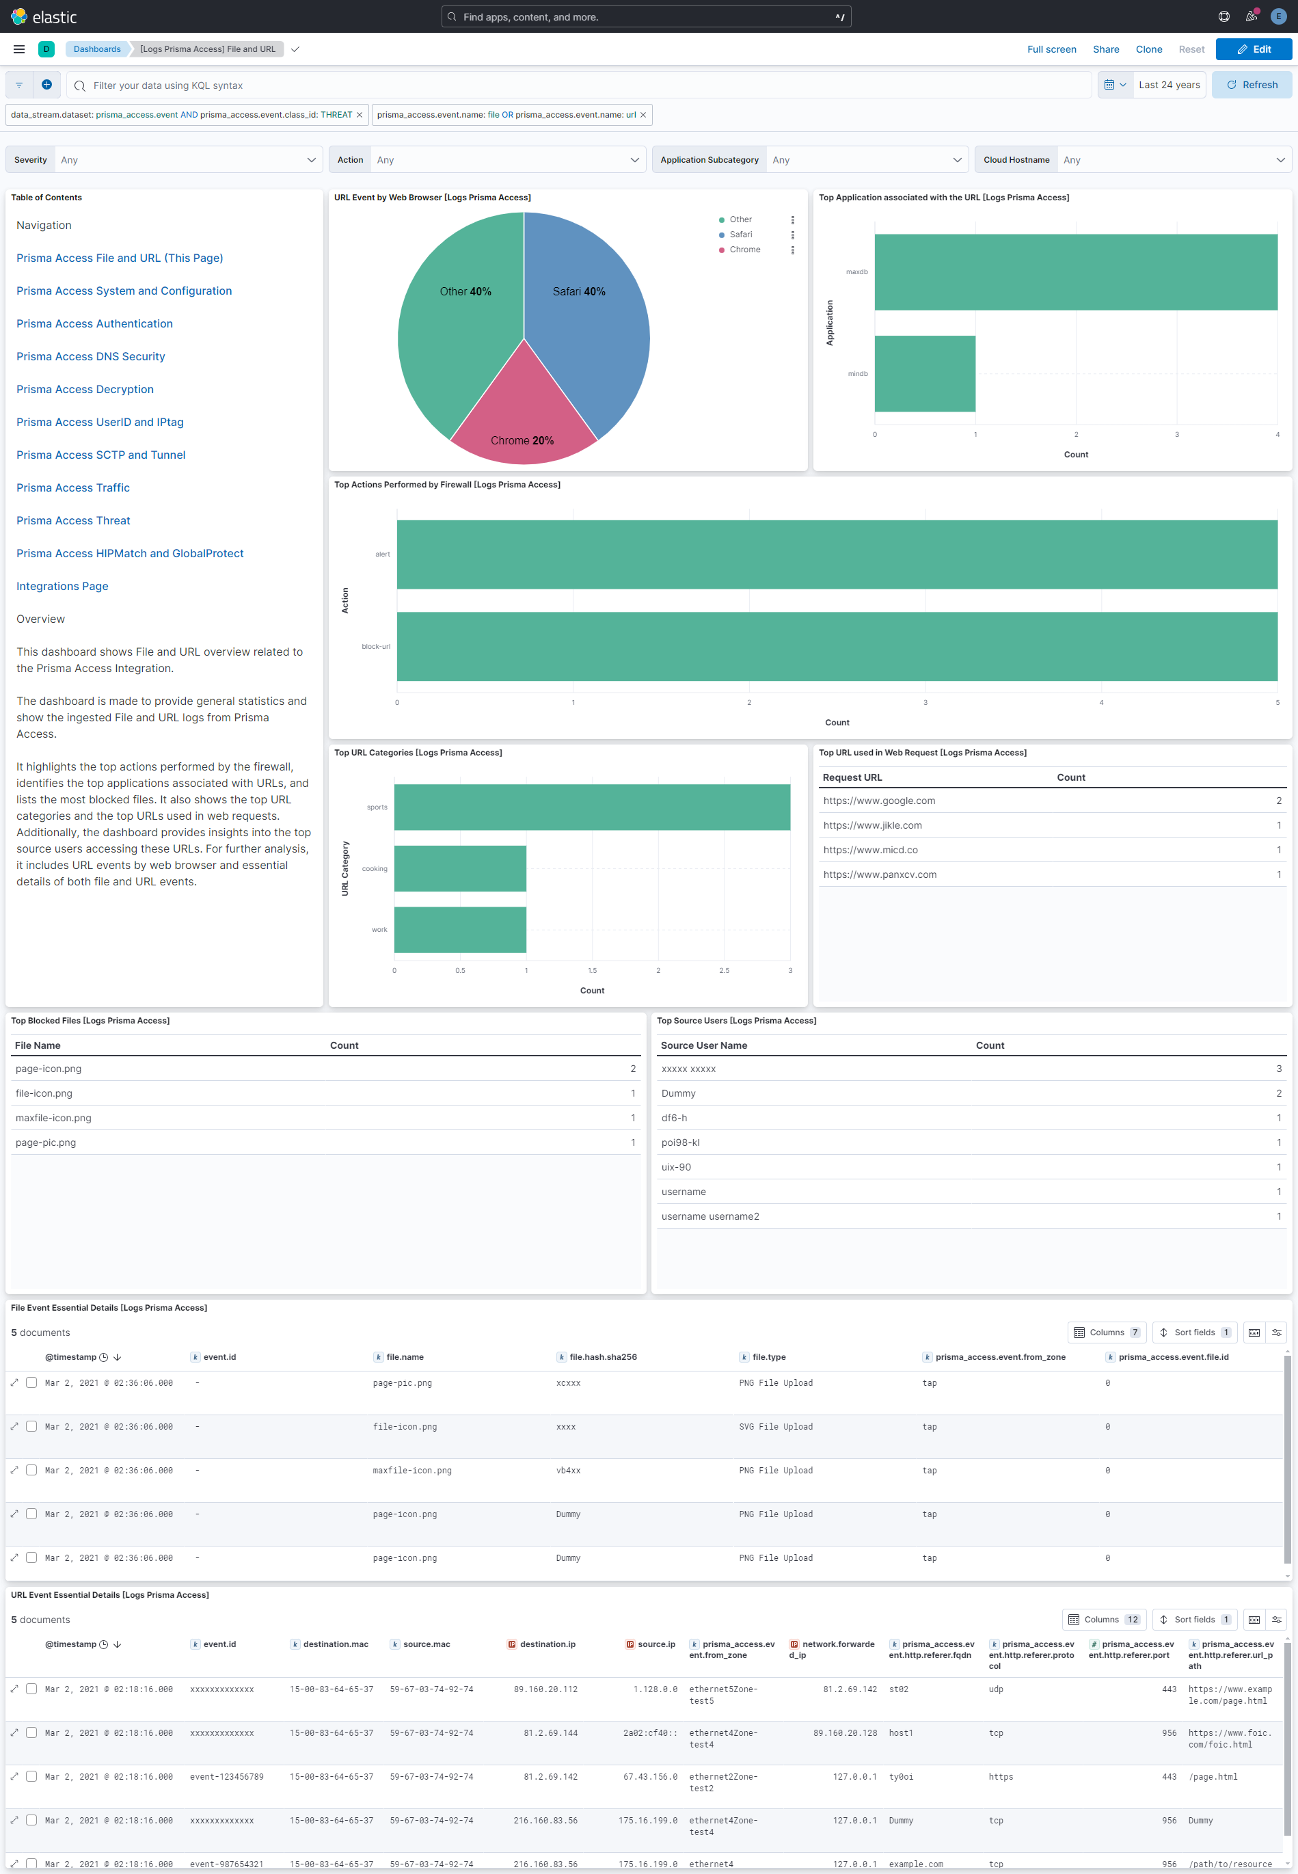Click the calendar icon in the time picker

[1111, 85]
